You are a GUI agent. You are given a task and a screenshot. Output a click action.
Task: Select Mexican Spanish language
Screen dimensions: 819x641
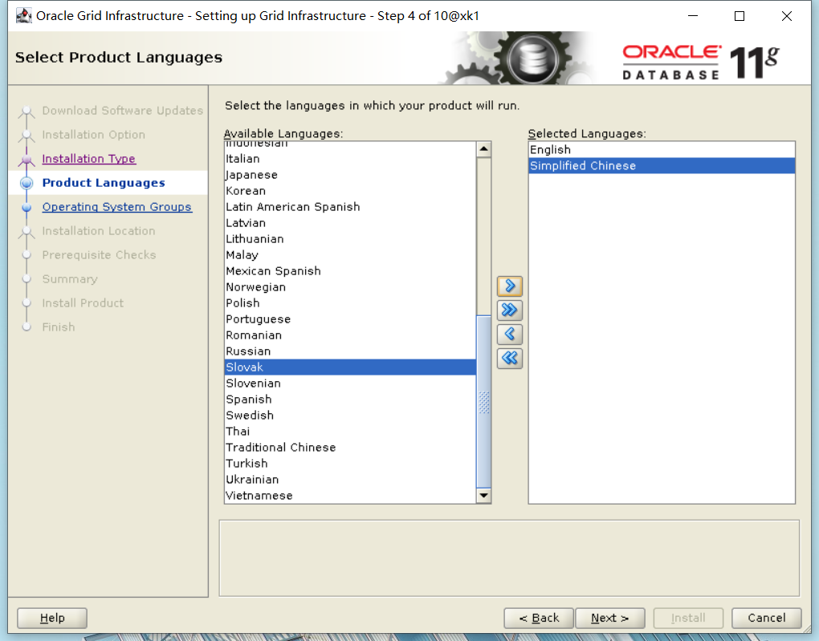(x=350, y=271)
